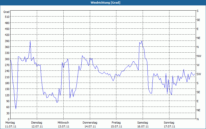Pick the 330 degree axis value
The height and width of the screenshot is (129, 206).
tap(7, 53)
